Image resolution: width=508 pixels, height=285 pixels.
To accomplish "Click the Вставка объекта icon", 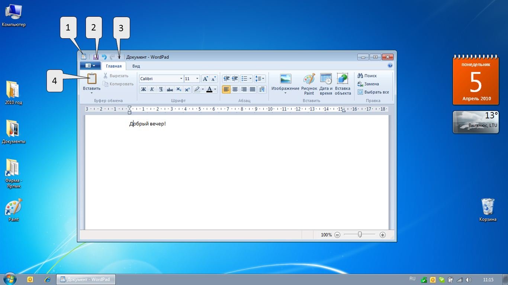I will point(343,84).
